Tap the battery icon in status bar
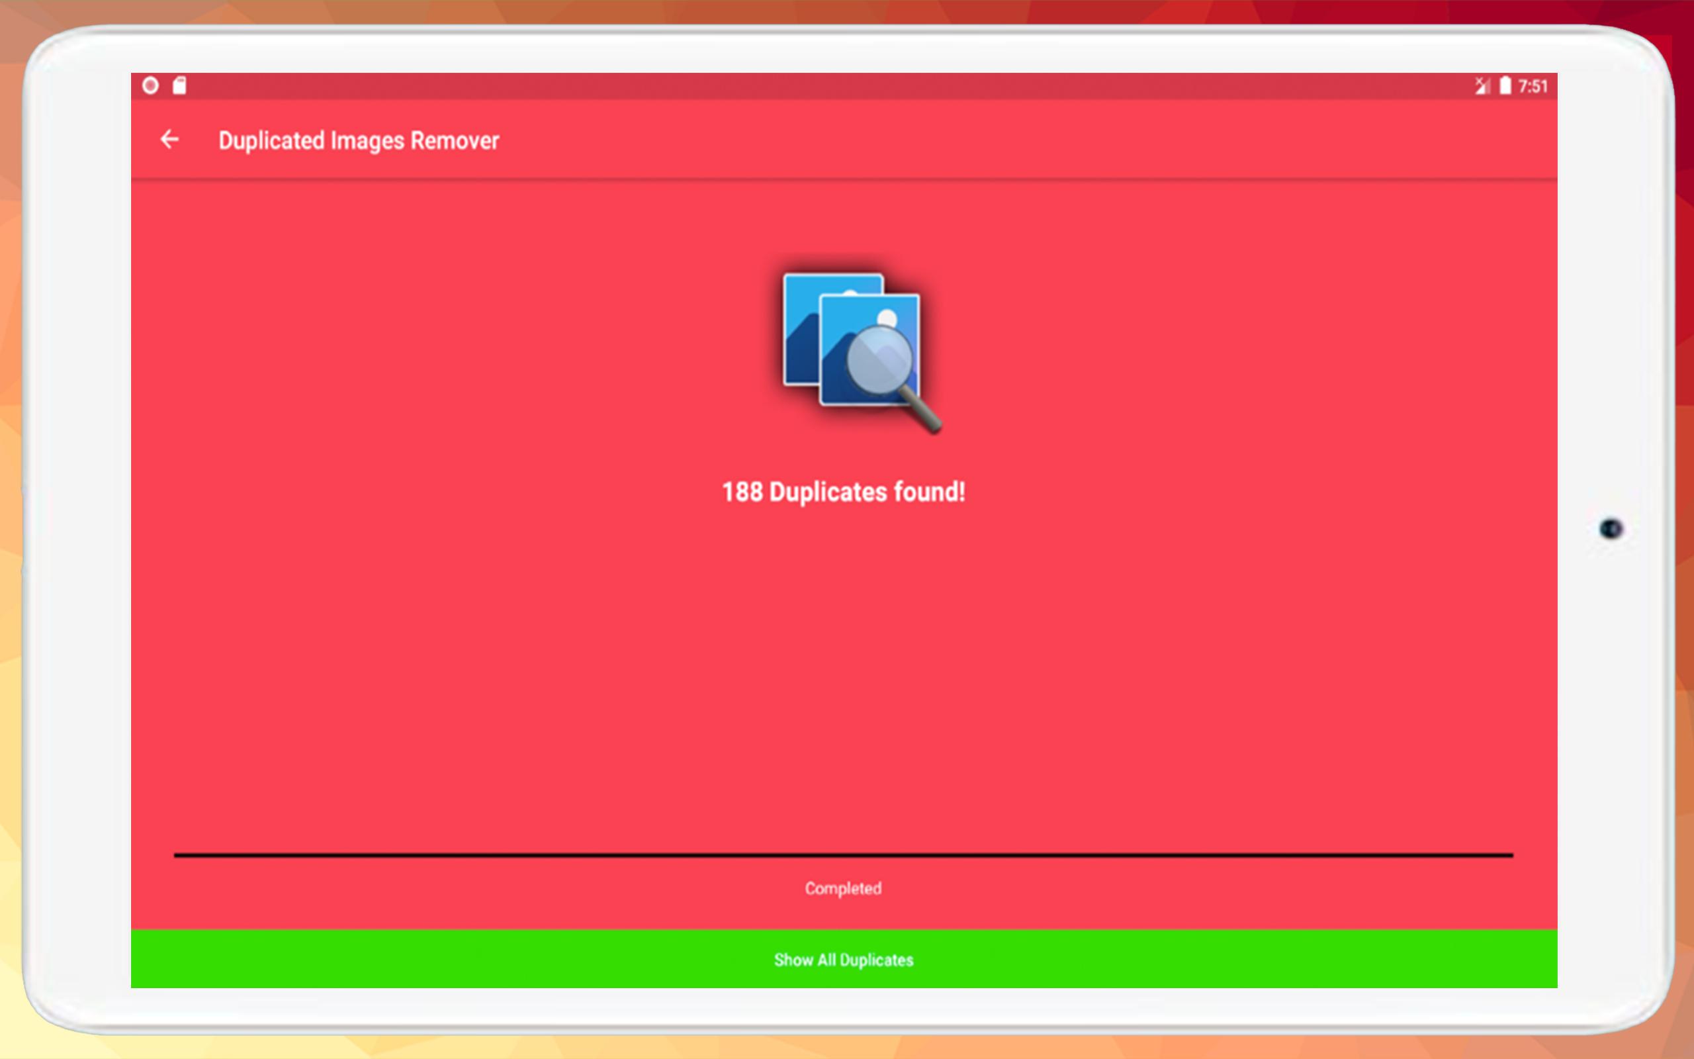1694x1059 pixels. coord(1505,85)
